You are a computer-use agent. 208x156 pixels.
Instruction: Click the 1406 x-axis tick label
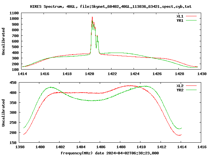tap(101, 147)
